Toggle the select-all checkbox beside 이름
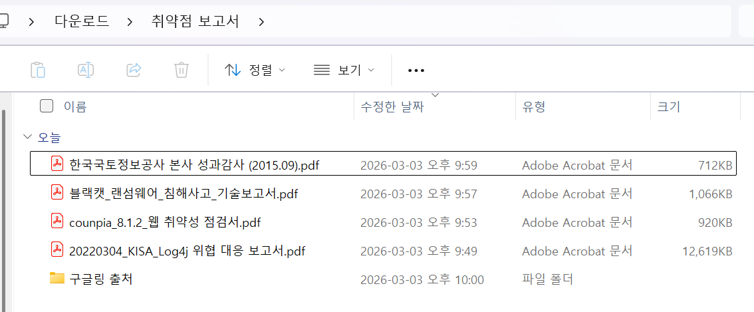This screenshot has width=754, height=312. point(47,106)
